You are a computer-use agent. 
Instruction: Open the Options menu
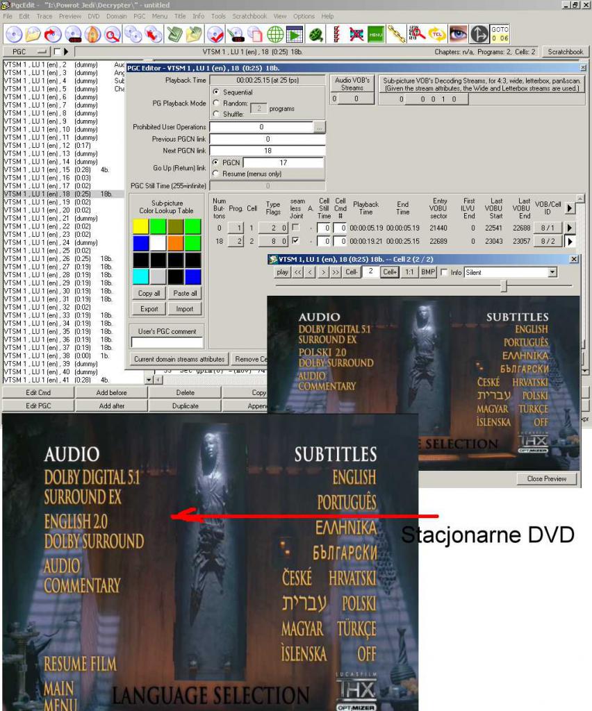point(304,16)
